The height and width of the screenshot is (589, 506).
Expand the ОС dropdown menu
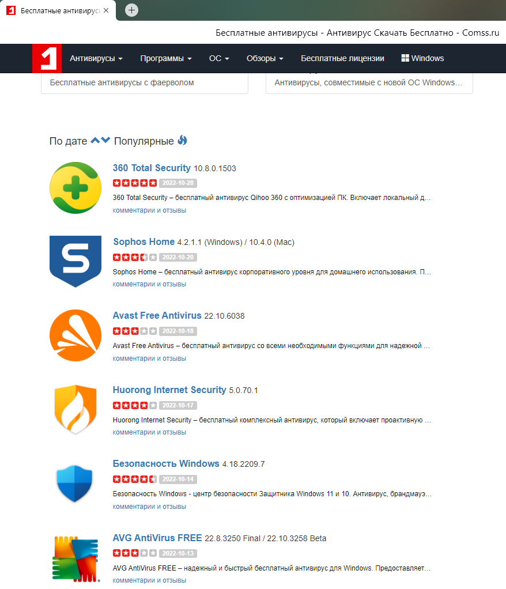pos(219,58)
